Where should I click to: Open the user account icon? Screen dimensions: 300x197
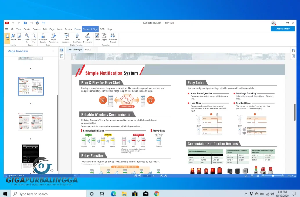coord(273,23)
